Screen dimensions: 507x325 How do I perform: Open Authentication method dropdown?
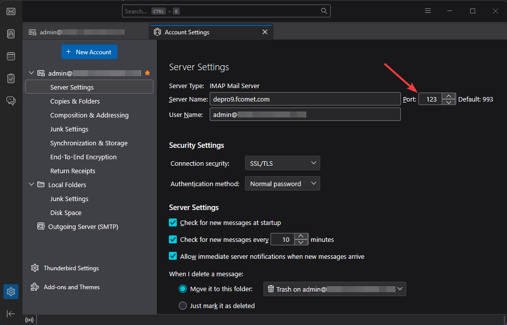point(282,184)
